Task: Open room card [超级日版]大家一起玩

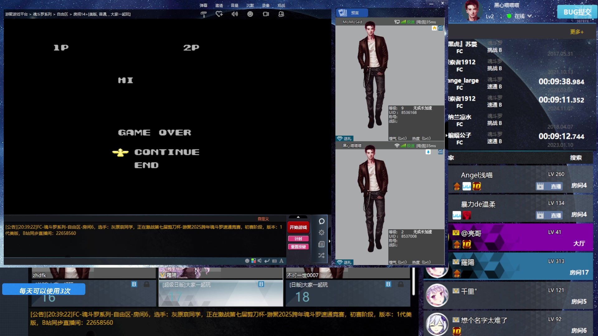Action: click(221, 293)
